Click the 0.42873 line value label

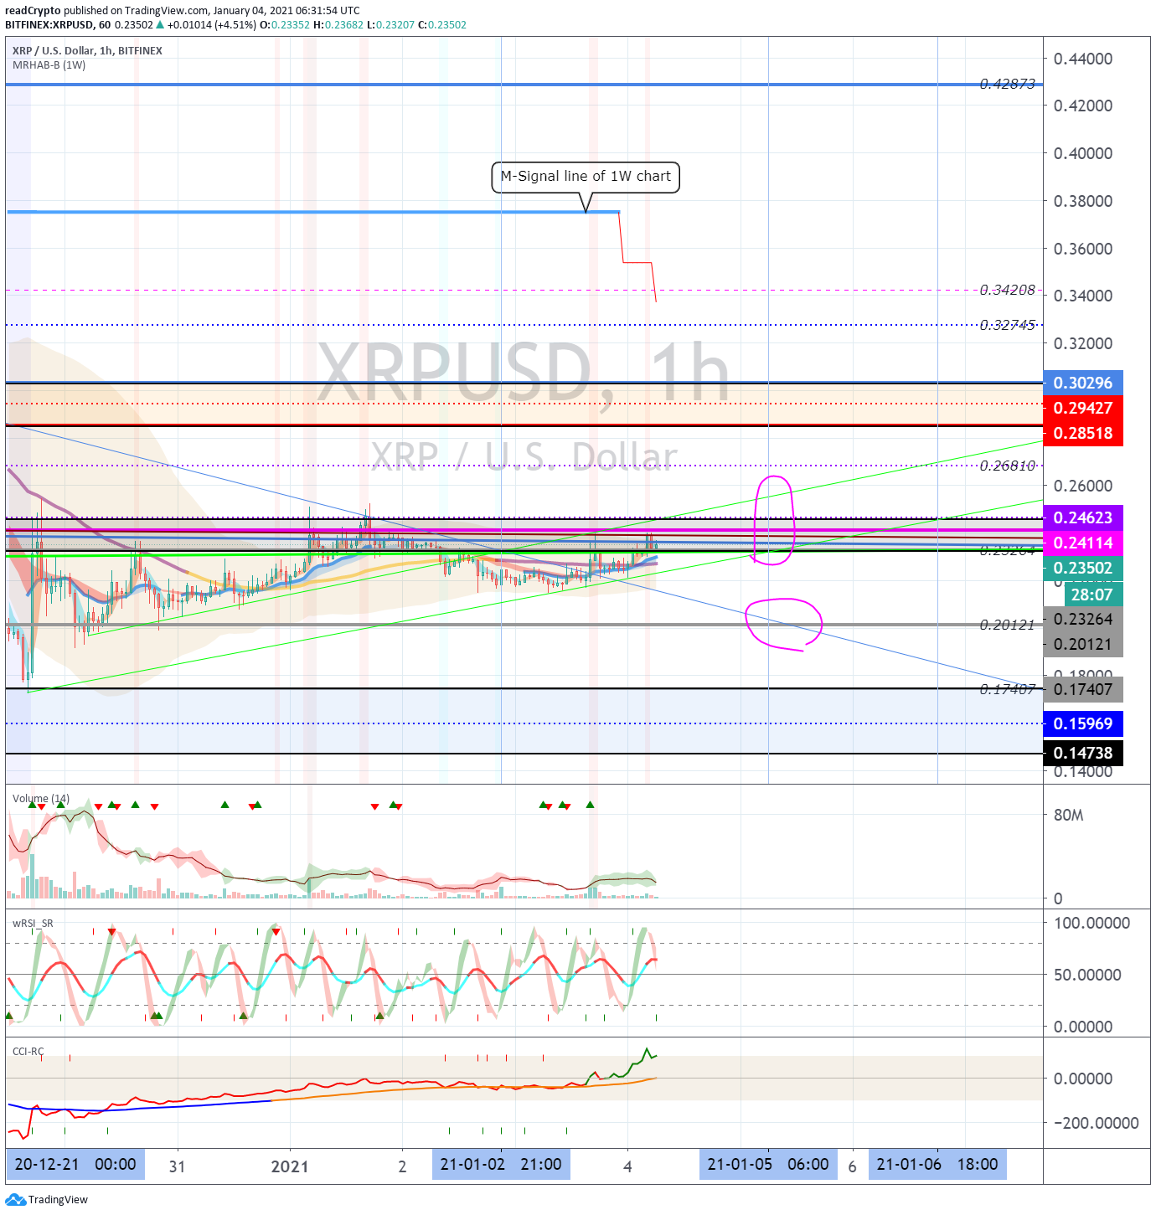point(1008,84)
